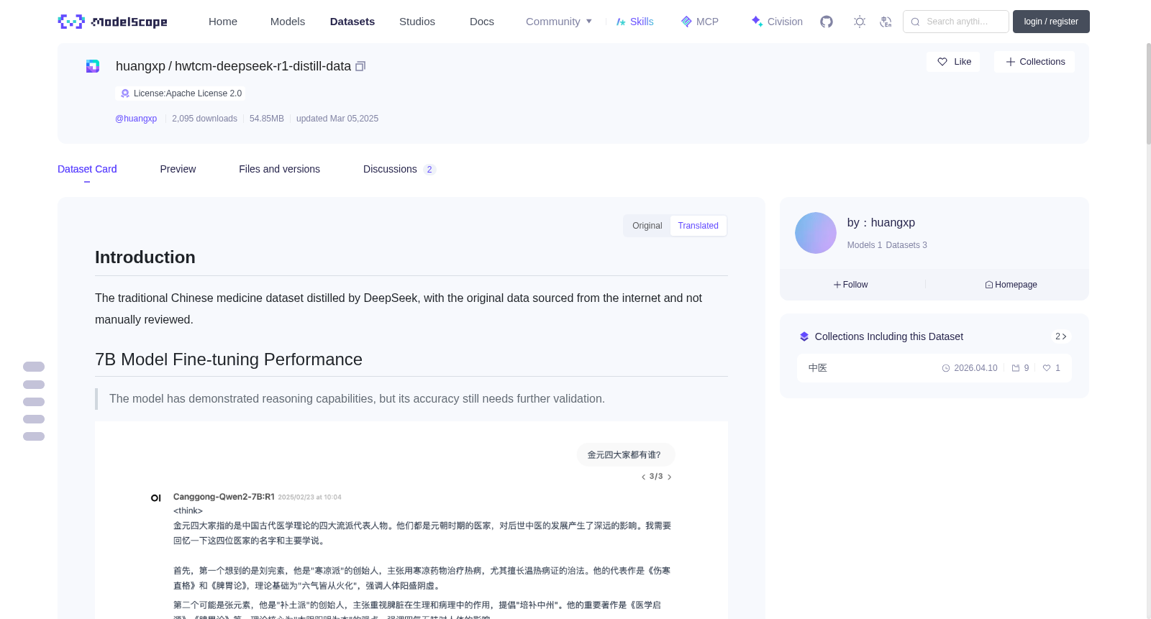Click 'Datasets 3' under the author
Viewport: 1151px width, 619px height.
pyautogui.click(x=906, y=245)
